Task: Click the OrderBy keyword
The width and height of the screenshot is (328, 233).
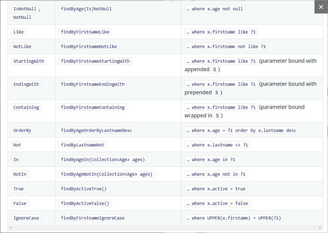Action: 22,130
